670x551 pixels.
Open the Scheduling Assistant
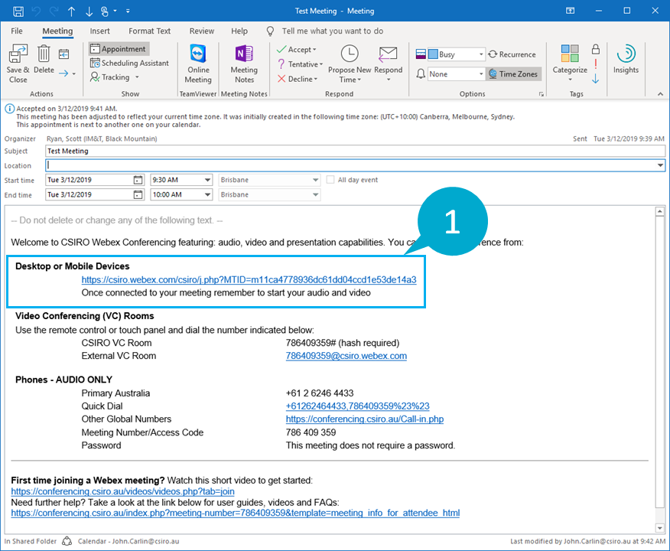[x=129, y=63]
